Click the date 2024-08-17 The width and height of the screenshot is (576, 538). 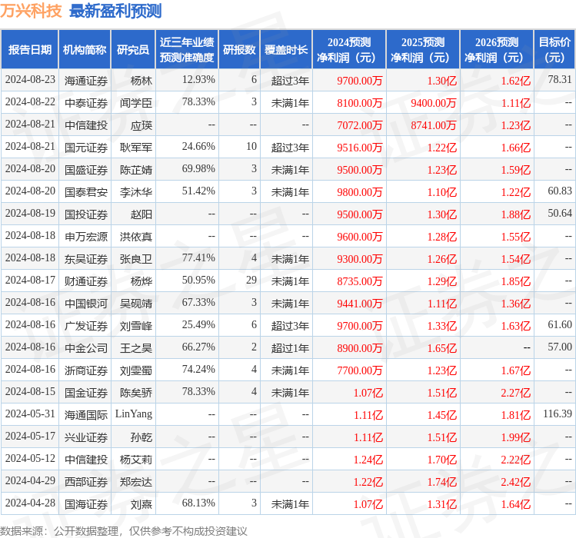point(30,281)
